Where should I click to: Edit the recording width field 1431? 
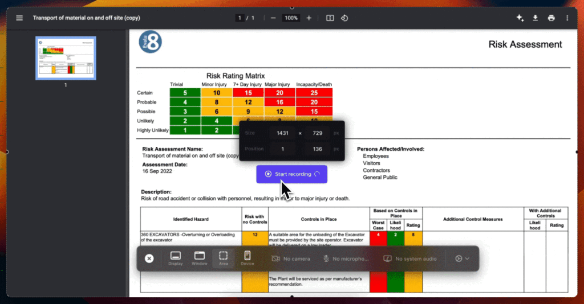tap(282, 133)
